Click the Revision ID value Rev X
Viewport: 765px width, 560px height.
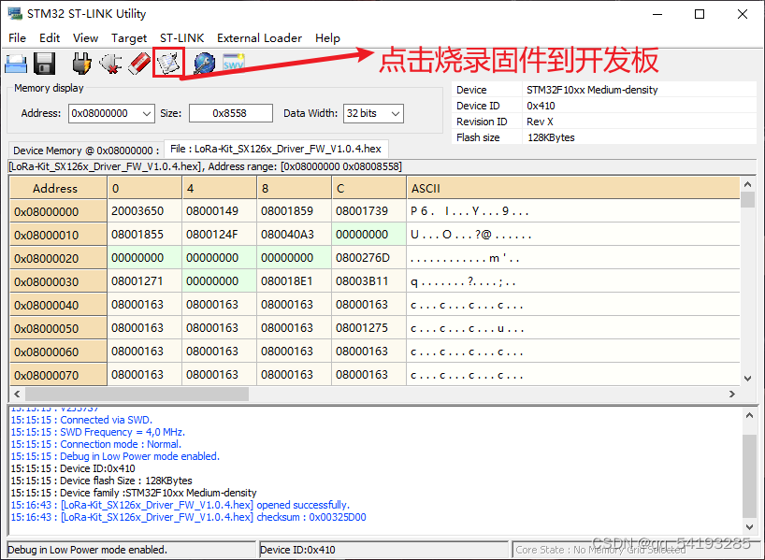(x=540, y=122)
